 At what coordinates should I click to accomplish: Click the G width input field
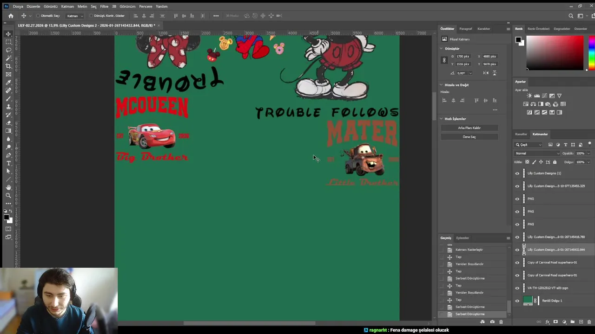[464, 57]
